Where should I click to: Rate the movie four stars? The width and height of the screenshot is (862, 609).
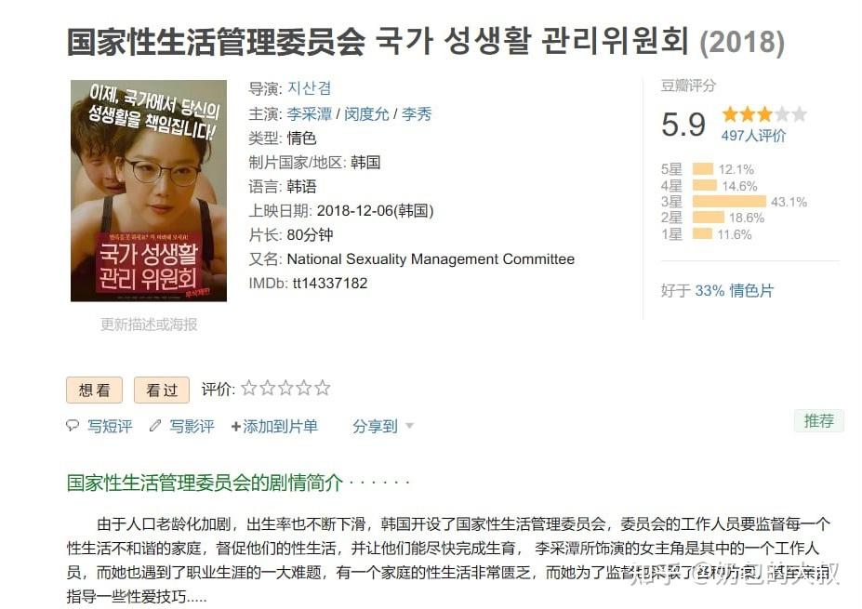304,388
